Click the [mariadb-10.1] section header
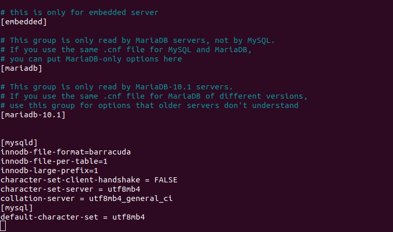This screenshot has height=232, width=393. coord(33,115)
